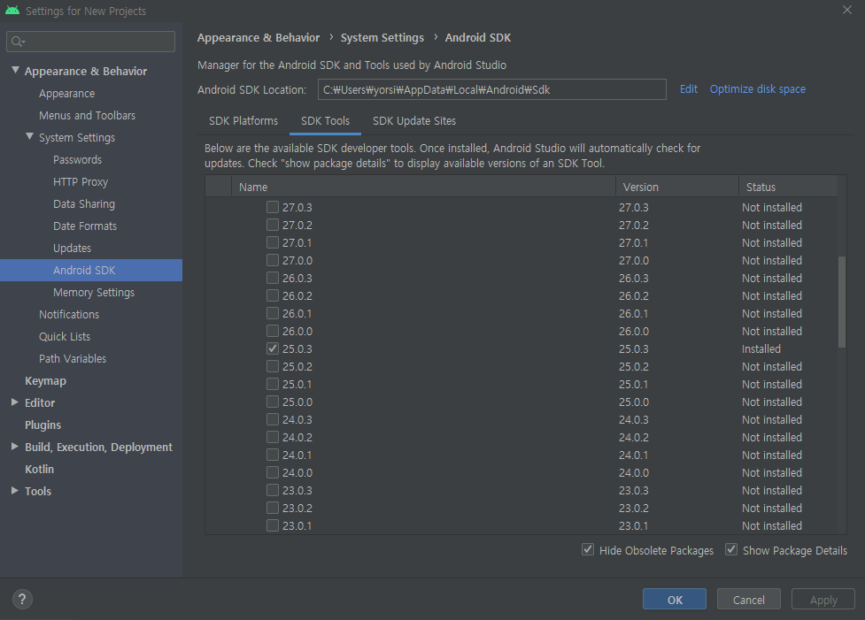Collapse Appearance & Behavior tree node
The width and height of the screenshot is (865, 620).
click(15, 71)
